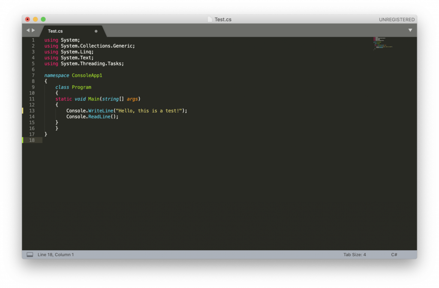Click the back navigation arrow above the gutter

click(28, 30)
